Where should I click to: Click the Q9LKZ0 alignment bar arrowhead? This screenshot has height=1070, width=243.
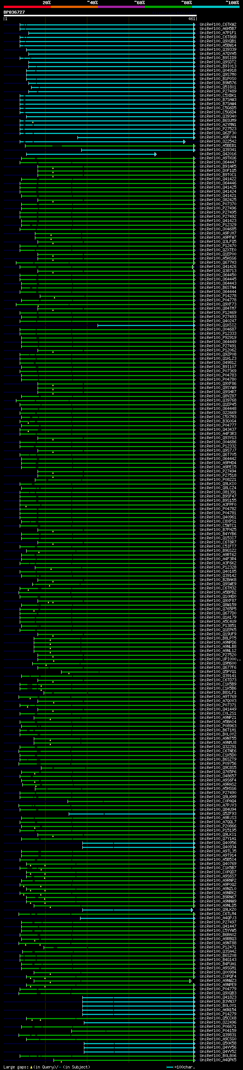click(x=192, y=910)
